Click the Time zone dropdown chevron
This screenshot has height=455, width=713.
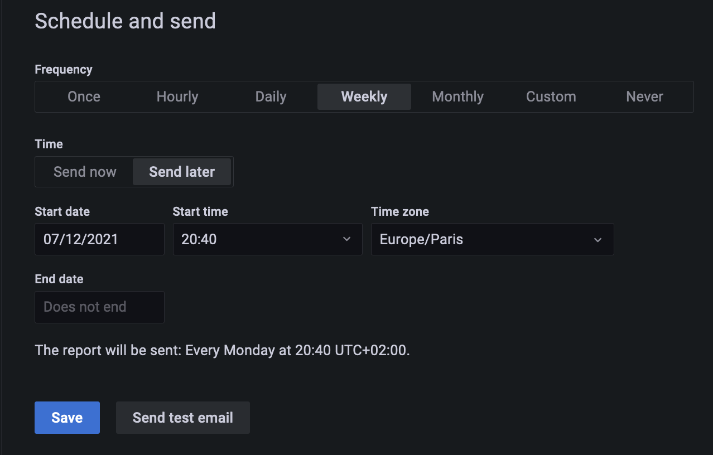[598, 240]
